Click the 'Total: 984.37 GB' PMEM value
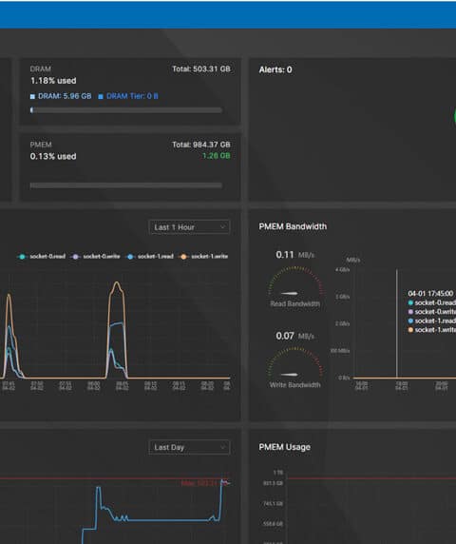This screenshot has height=544, width=456. click(201, 145)
